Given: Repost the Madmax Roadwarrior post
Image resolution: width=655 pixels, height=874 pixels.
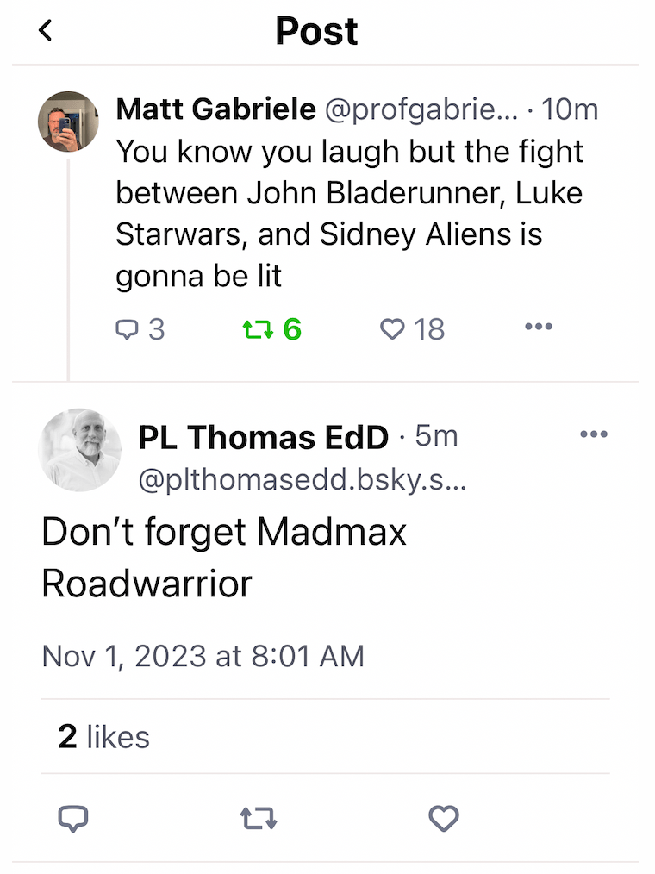Looking at the screenshot, I should pos(259,818).
